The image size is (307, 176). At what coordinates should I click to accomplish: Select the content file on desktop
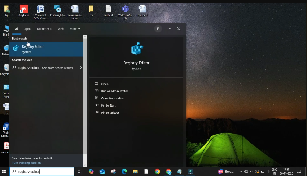tap(108, 11)
